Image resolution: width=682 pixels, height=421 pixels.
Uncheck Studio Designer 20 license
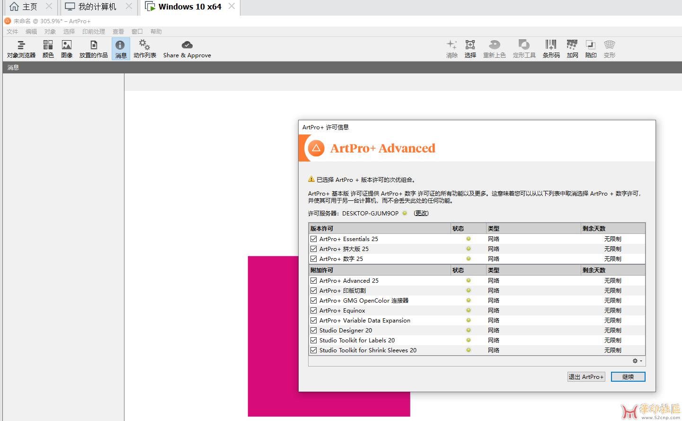[313, 330]
